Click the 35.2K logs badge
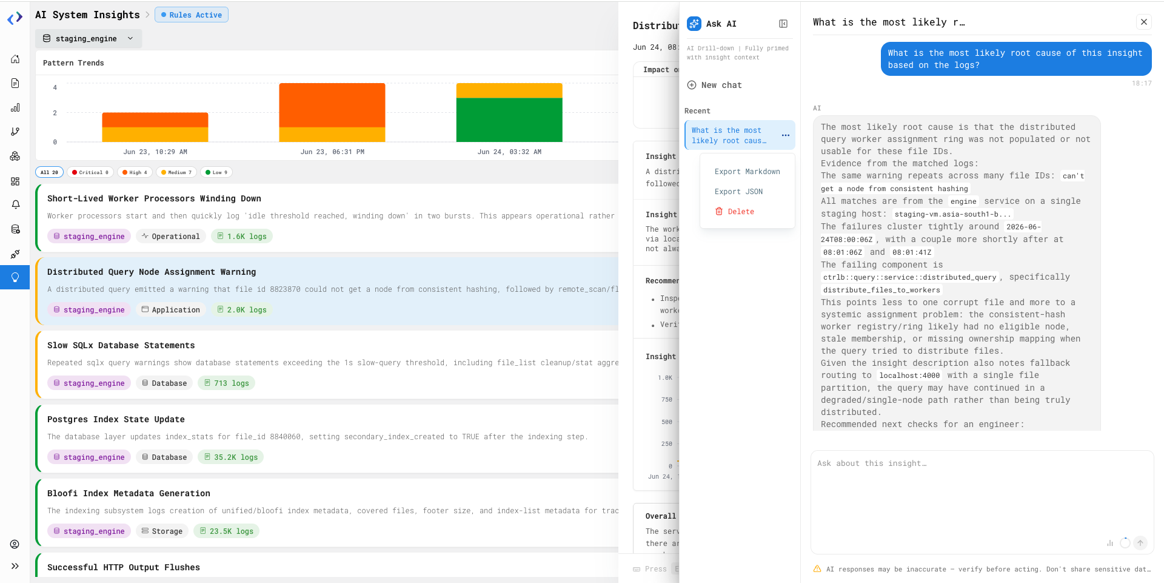 [231, 457]
